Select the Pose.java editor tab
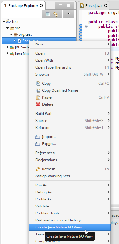The height and width of the screenshot is (244, 119). [94, 5]
